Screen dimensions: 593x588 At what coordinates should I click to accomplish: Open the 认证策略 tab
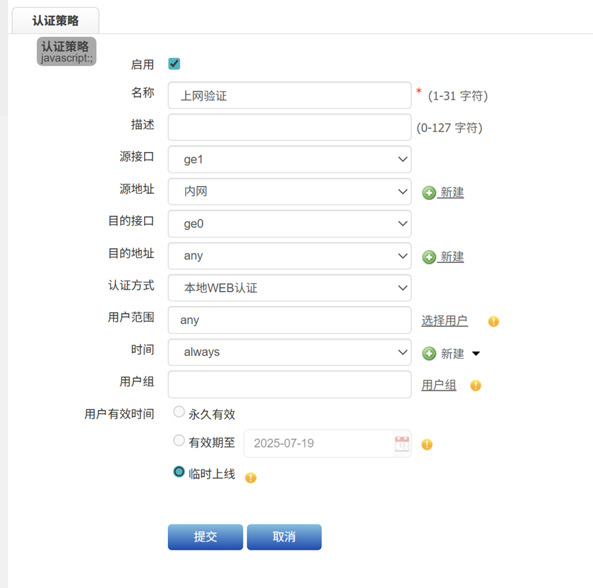(56, 21)
